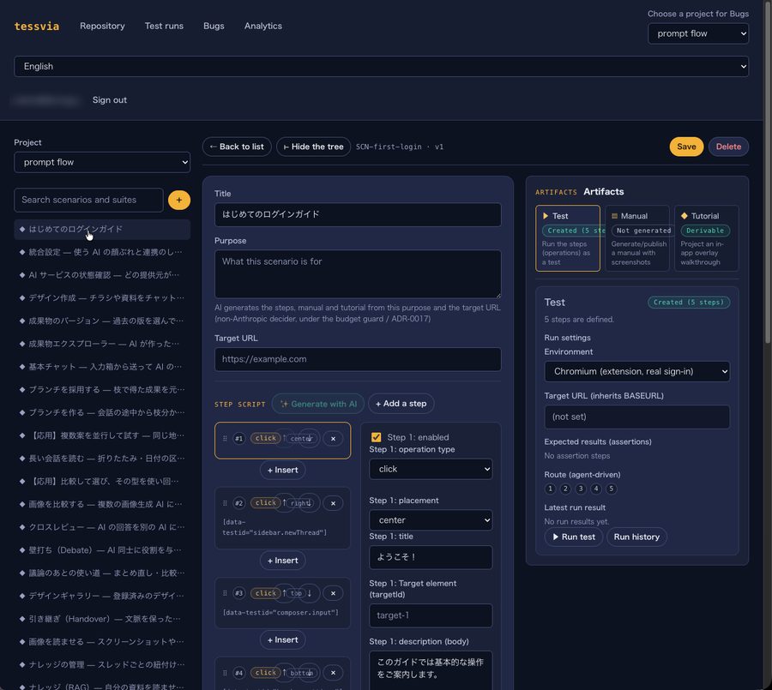Add a step to the script
The height and width of the screenshot is (690, 772).
point(401,404)
